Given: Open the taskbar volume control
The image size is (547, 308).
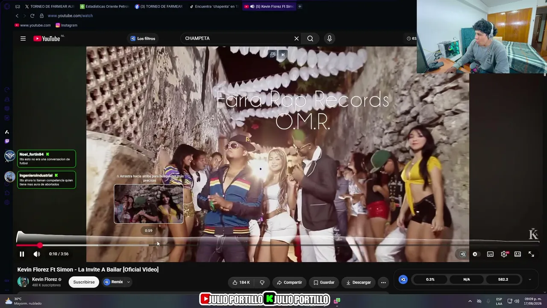Looking at the screenshot, I should click(x=518, y=301).
